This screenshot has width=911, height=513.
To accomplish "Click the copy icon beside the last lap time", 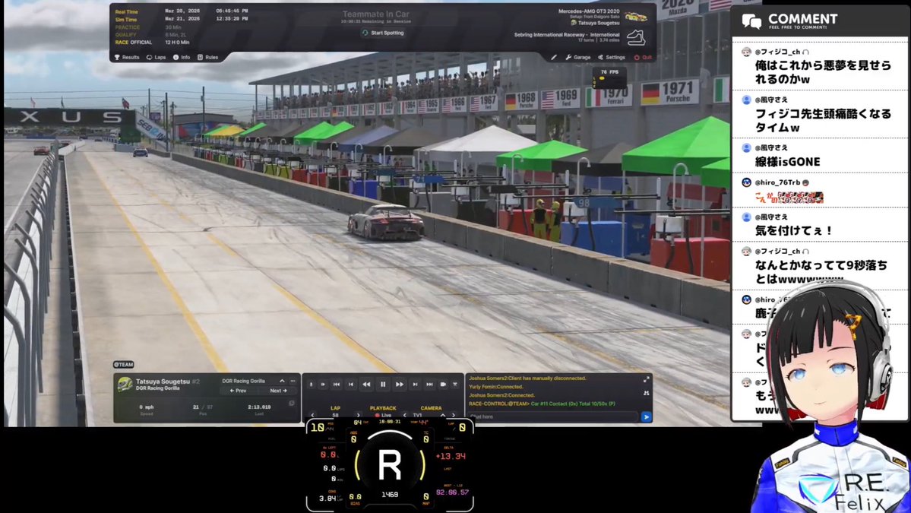I will pyautogui.click(x=292, y=404).
